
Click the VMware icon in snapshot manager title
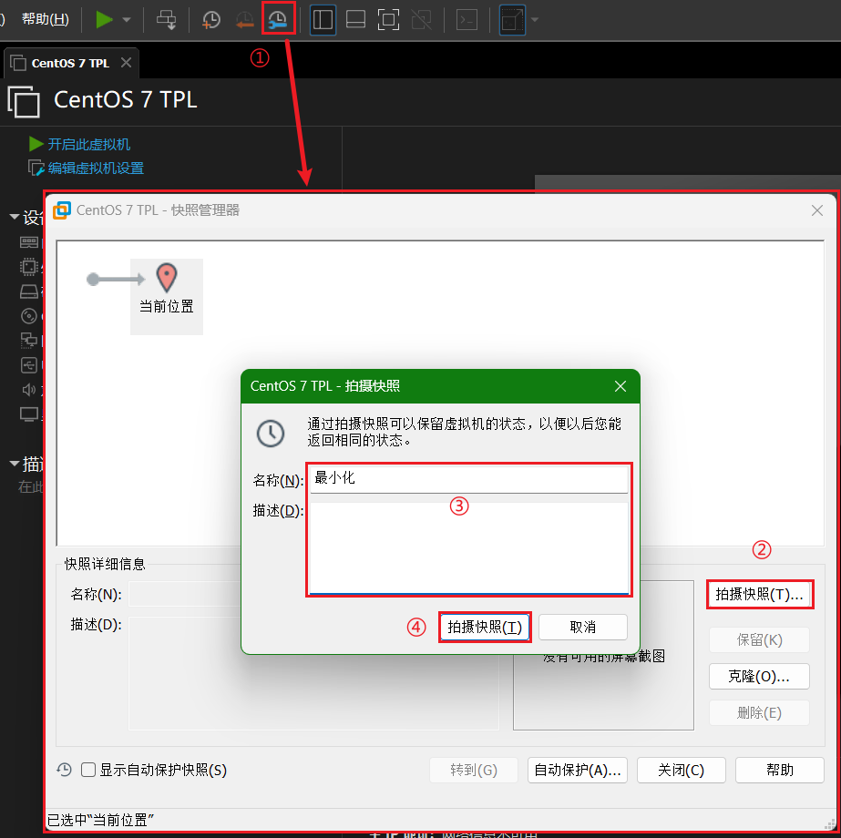pos(62,210)
